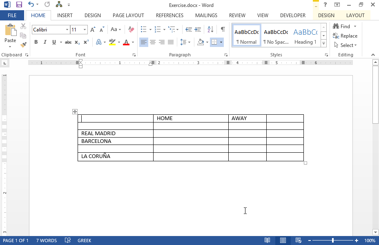This screenshot has width=379, height=245.
Task: Align the text to the right
Action: pos(161,42)
